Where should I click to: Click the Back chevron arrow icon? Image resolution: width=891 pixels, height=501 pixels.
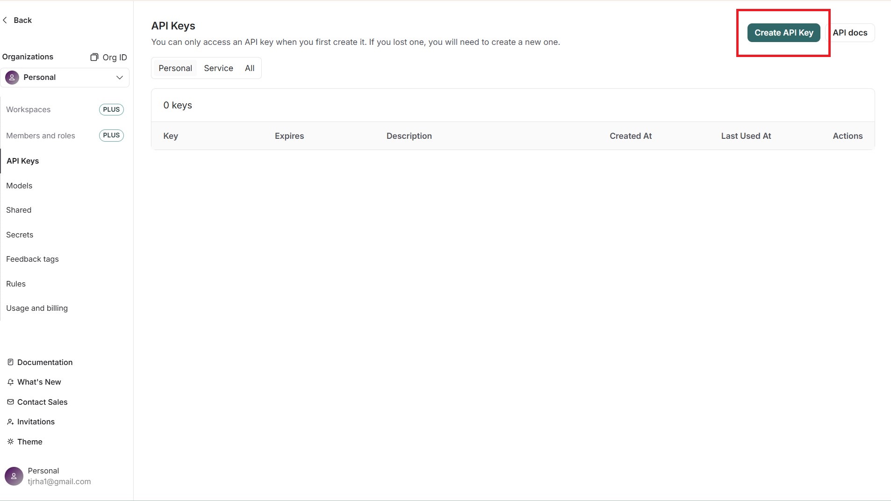[5, 20]
